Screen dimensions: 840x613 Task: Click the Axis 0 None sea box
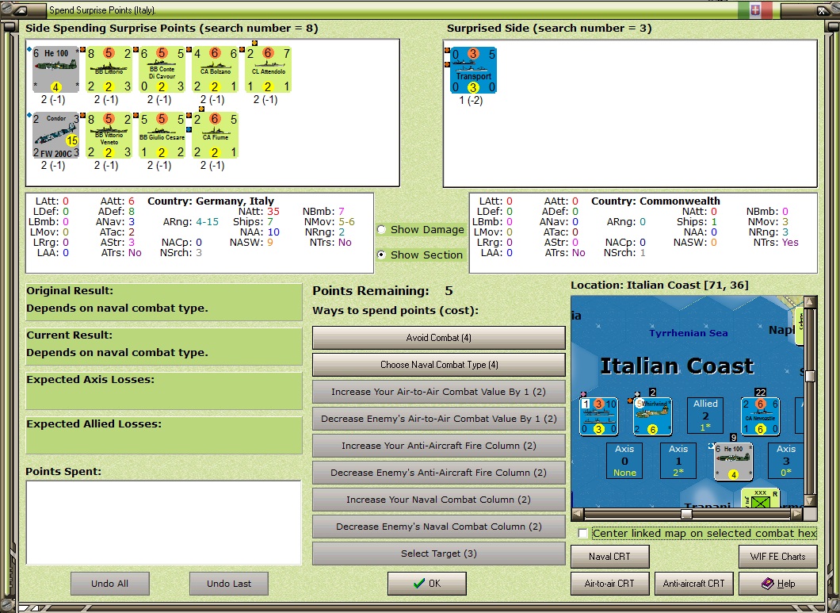(x=624, y=460)
